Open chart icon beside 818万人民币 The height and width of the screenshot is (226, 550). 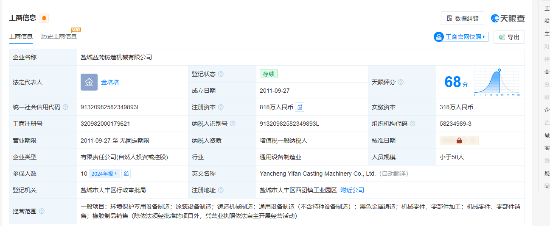coord(300,107)
